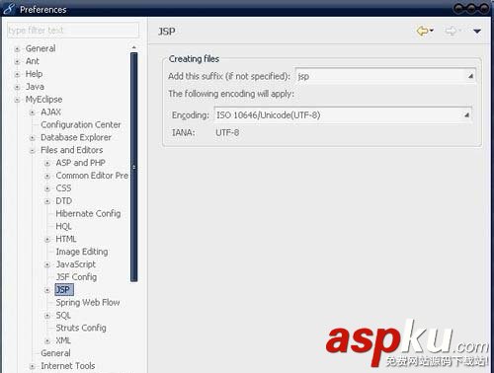Expand the General tree node
This screenshot has width=494, height=373.
tap(17, 49)
